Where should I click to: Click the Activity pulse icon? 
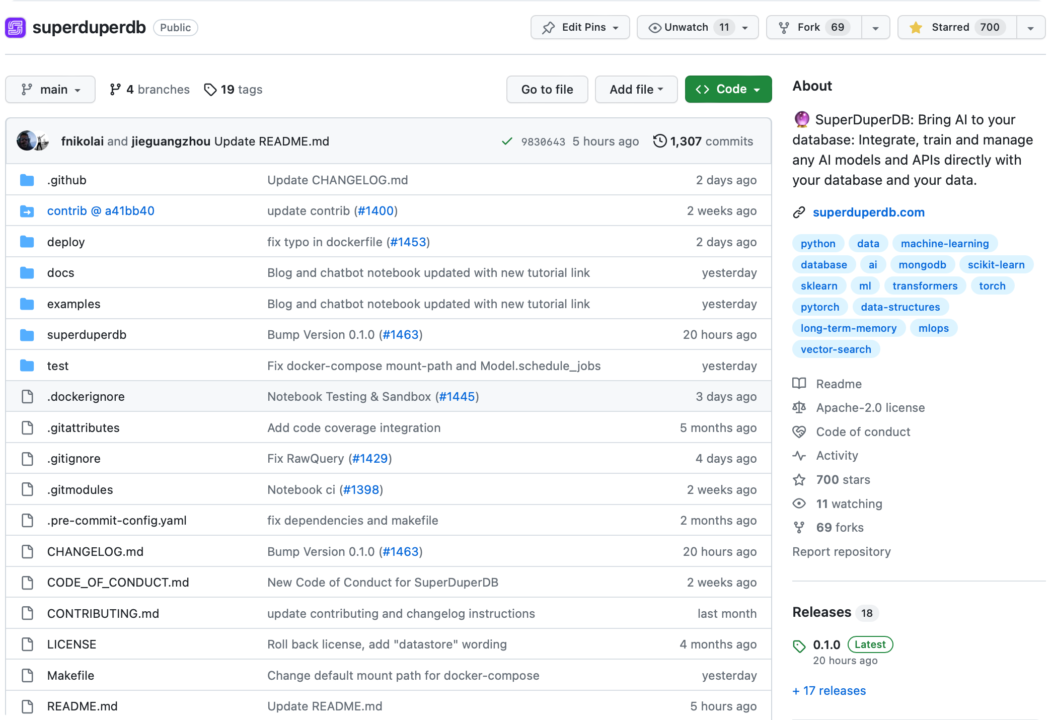pos(799,456)
